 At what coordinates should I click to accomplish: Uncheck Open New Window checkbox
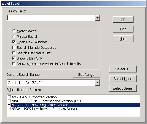coord(14,42)
